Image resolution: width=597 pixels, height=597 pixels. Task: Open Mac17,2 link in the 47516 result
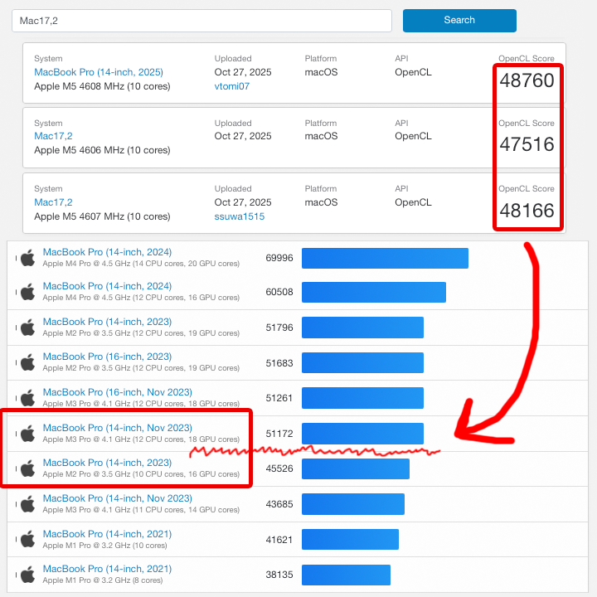[x=53, y=136]
